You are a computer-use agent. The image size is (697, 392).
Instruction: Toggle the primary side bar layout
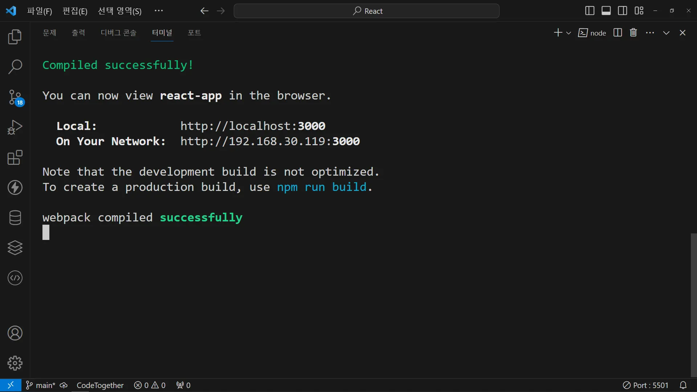click(590, 11)
